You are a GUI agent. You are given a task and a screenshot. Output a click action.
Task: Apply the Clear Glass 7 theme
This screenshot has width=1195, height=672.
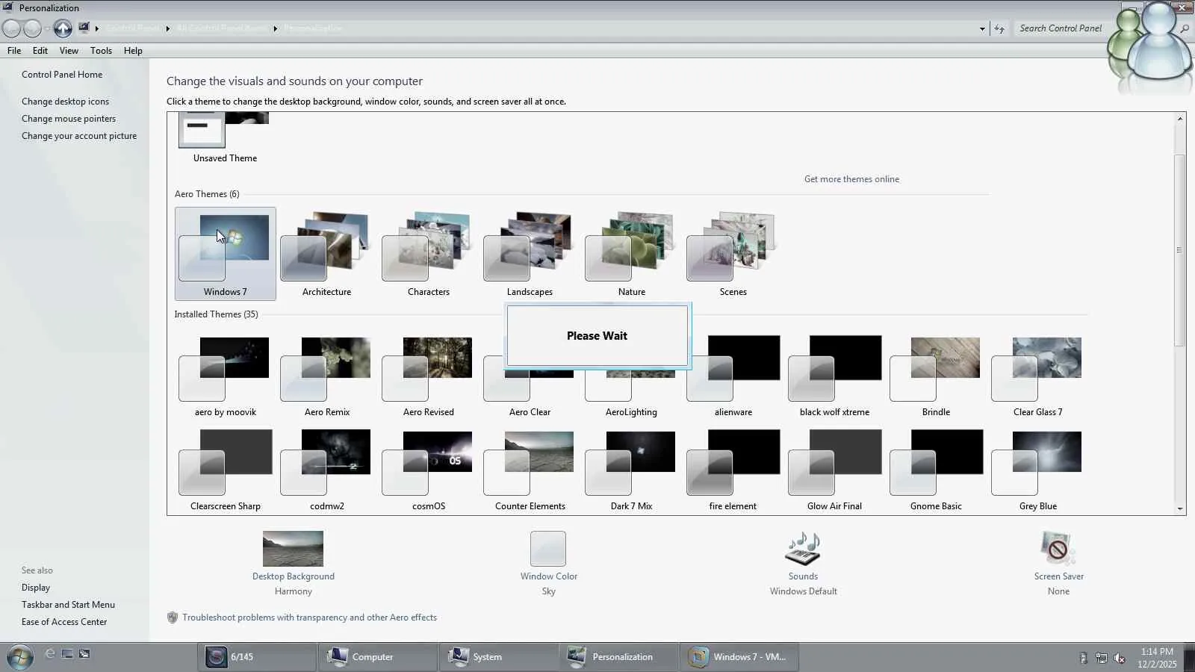coord(1037,376)
